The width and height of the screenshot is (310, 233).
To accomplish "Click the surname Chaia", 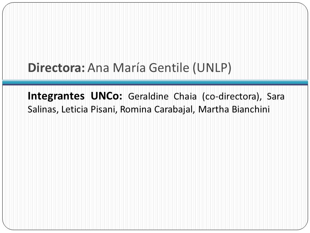I will [x=185, y=96].
